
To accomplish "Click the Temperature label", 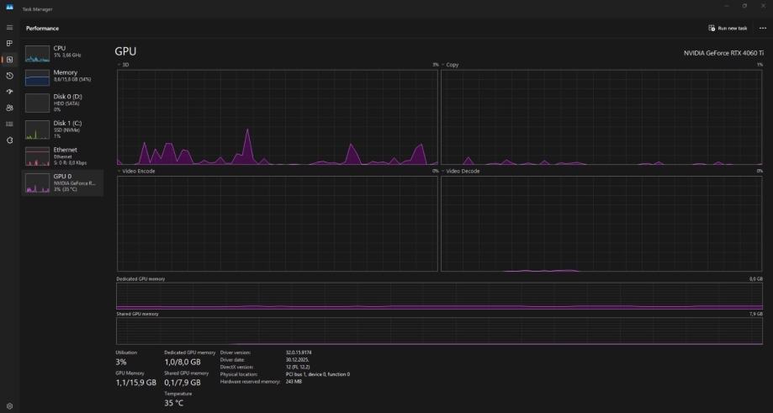I will click(x=178, y=394).
